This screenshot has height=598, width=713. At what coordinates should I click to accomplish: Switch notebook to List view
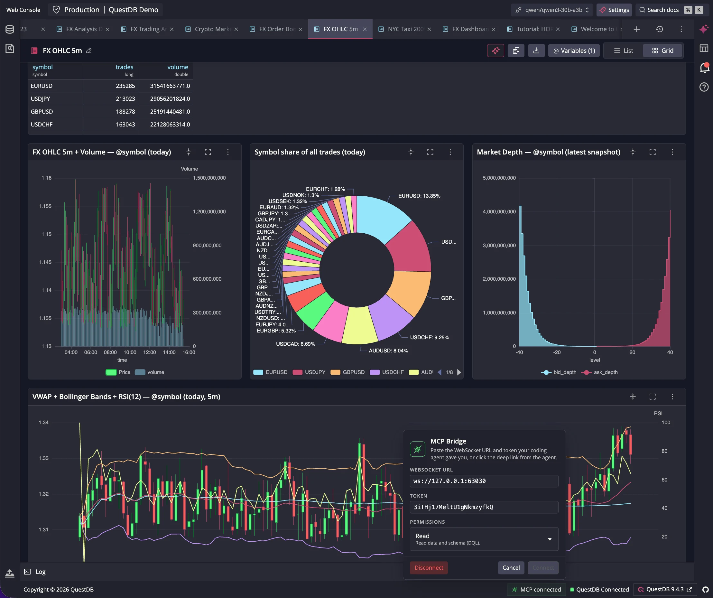pos(624,51)
